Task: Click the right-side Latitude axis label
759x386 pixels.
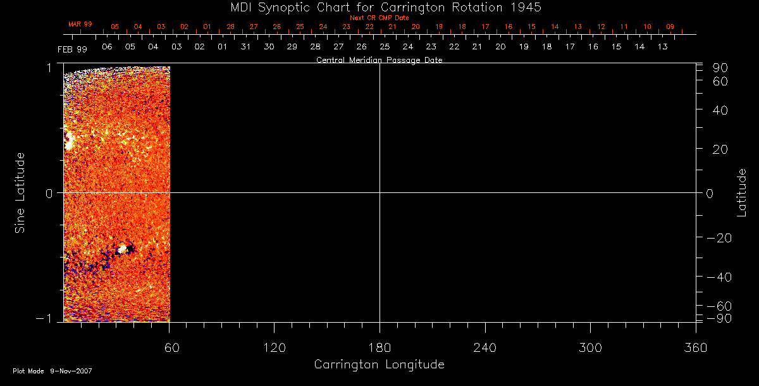Action: pos(742,192)
